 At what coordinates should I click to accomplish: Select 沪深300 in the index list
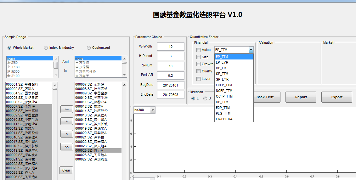(30, 71)
